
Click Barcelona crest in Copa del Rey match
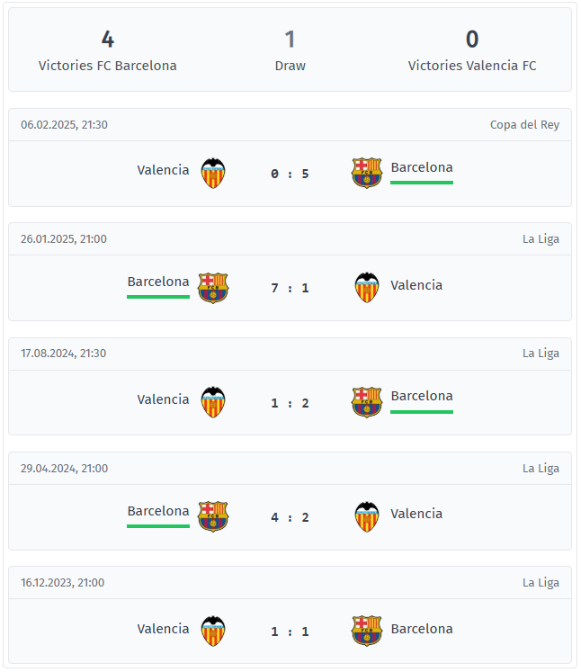[x=367, y=173]
